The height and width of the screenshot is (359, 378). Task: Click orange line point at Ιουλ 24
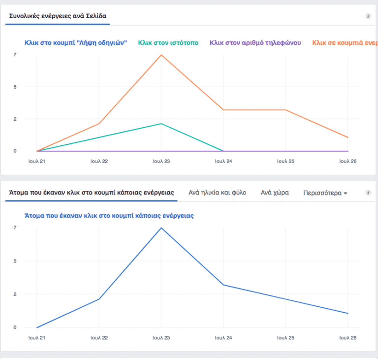coord(223,110)
